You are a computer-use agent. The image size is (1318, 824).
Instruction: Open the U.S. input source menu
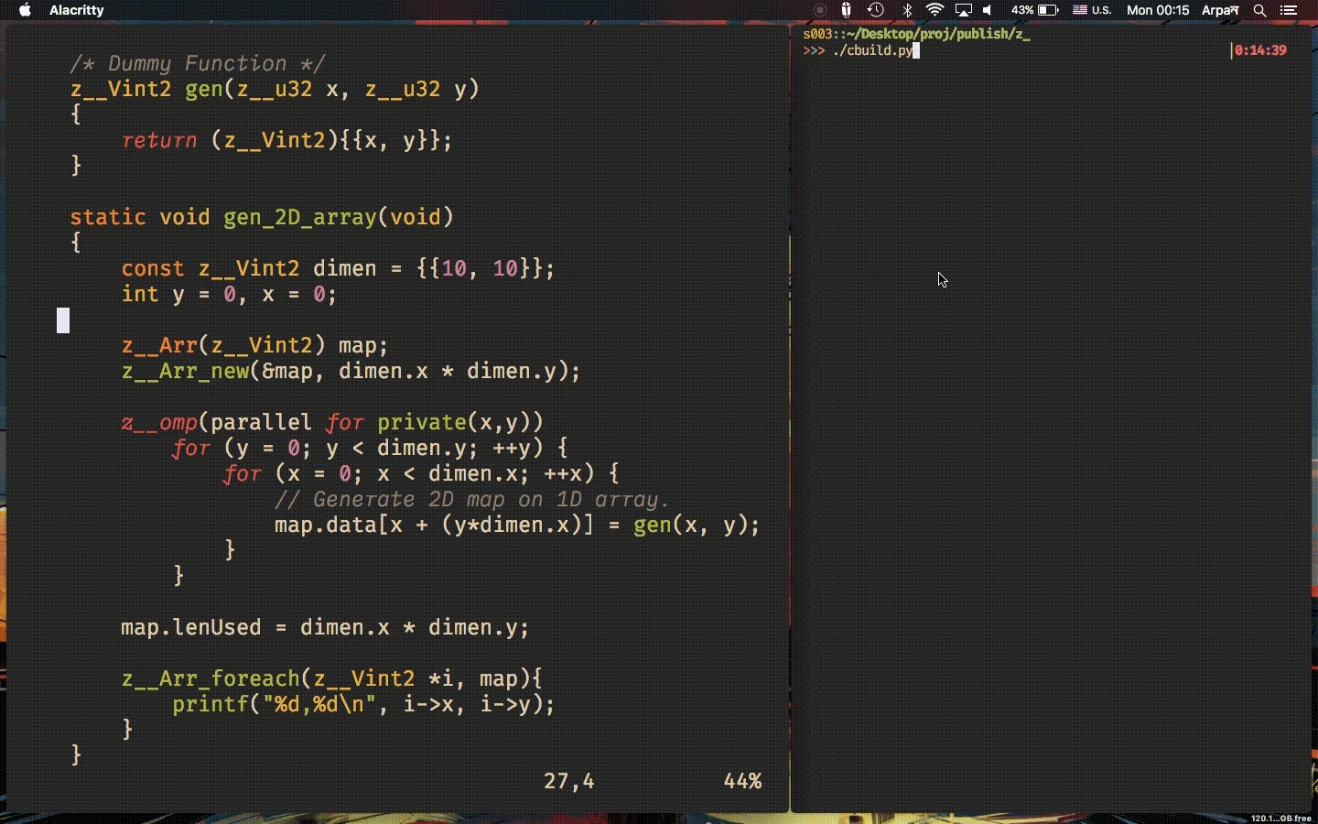click(x=1092, y=10)
